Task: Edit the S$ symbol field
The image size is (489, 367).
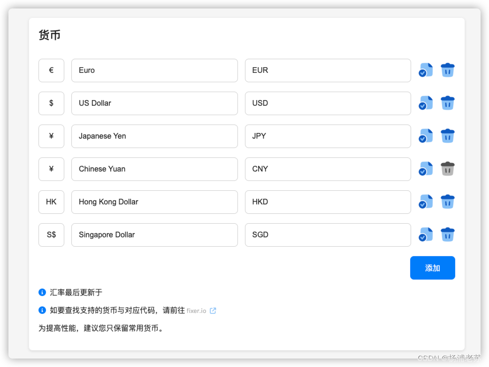Action: (x=52, y=235)
